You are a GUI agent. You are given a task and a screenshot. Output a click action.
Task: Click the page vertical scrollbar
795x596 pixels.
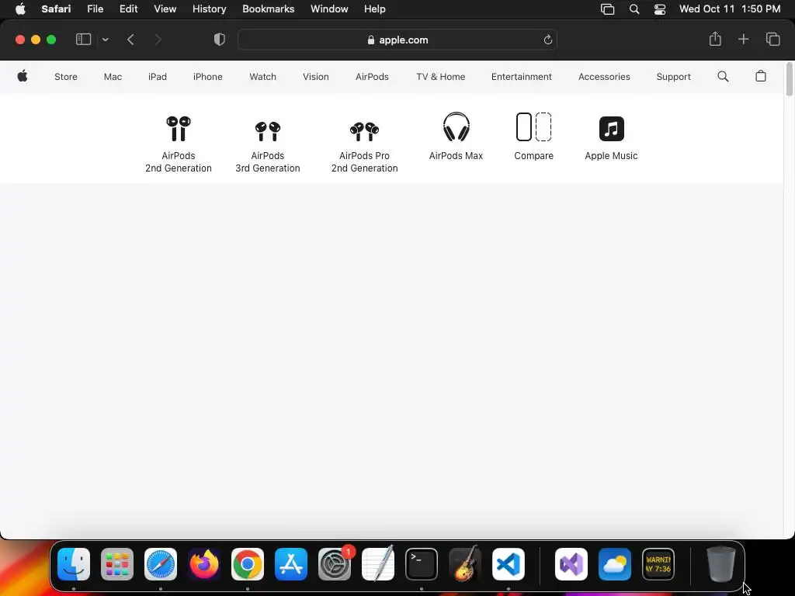[789, 79]
